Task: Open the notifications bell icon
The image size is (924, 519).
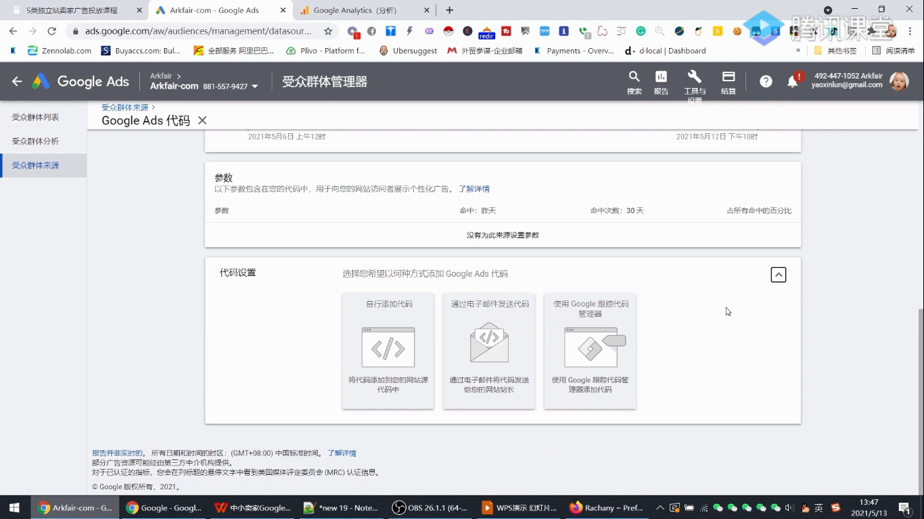Action: (793, 81)
